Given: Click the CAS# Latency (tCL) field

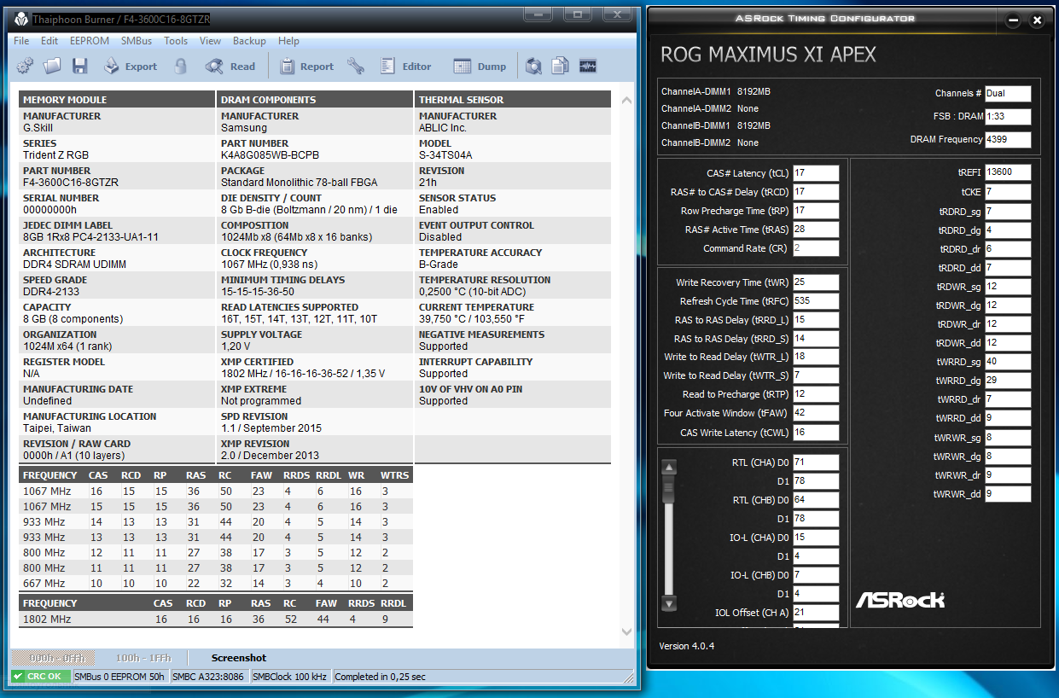Looking at the screenshot, I should tap(816, 173).
